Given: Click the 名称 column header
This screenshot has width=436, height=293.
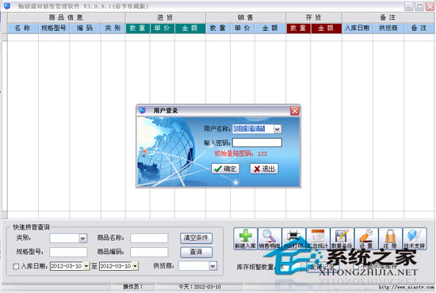Looking at the screenshot, I should [23, 29].
